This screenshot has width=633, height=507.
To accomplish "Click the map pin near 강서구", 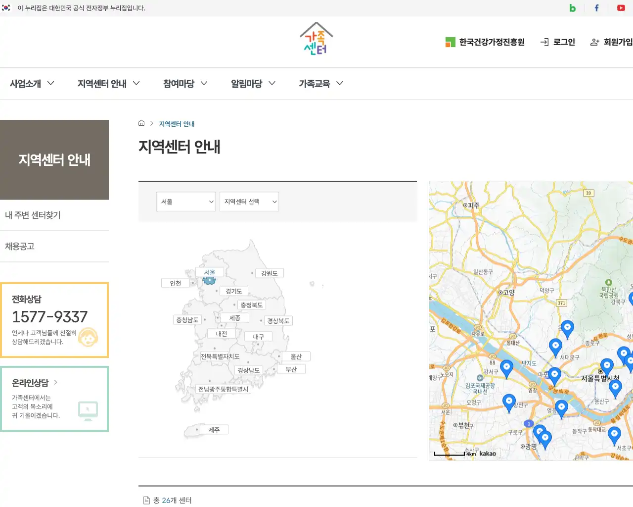I will tap(506, 368).
